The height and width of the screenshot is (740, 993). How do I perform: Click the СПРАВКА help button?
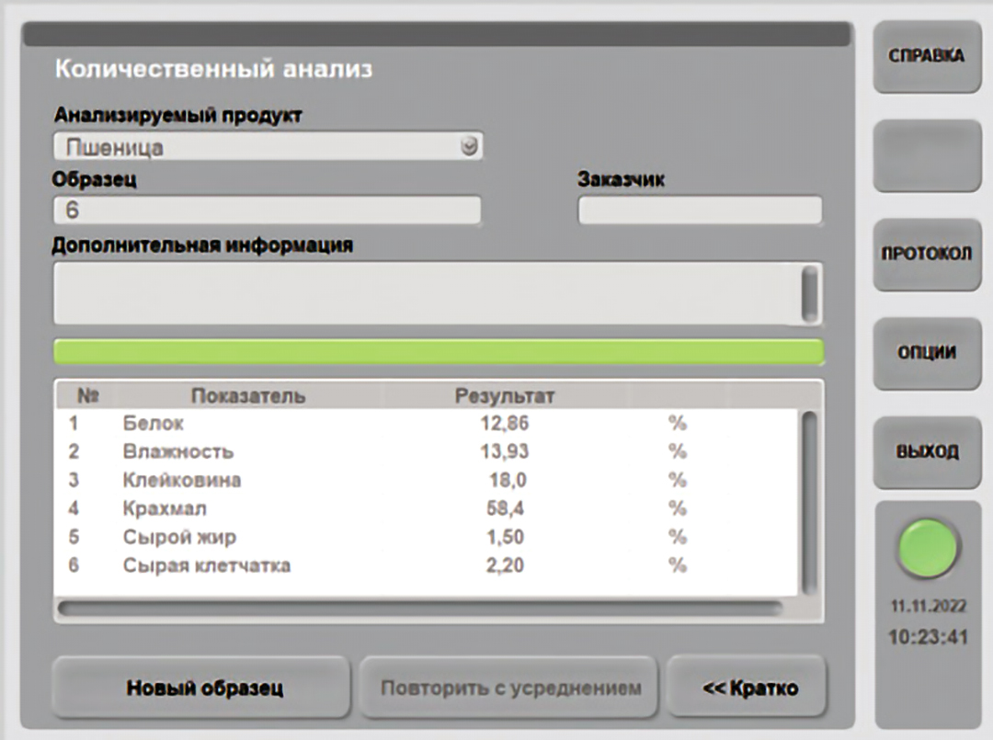click(x=927, y=56)
